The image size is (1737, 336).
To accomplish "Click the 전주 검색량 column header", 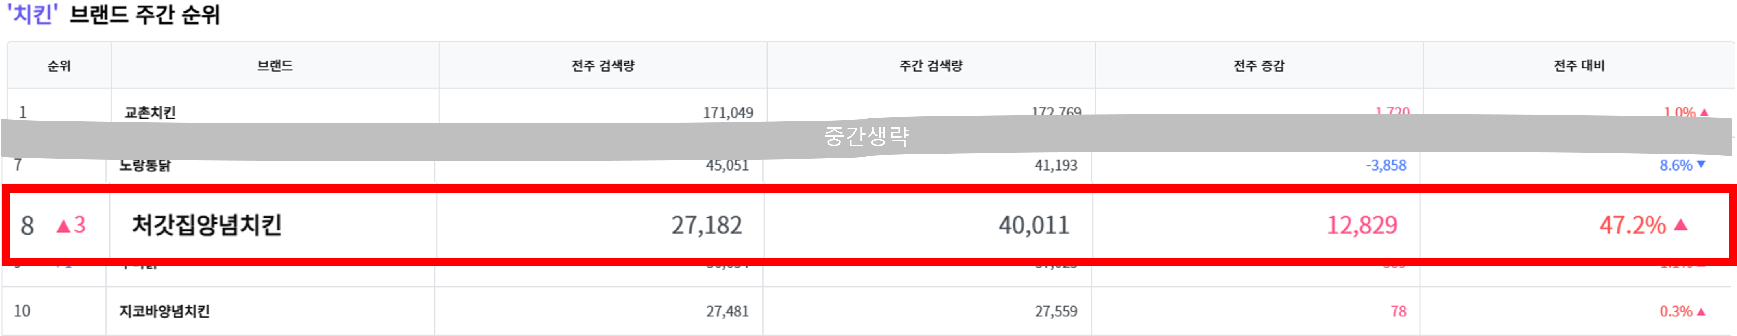I will [x=603, y=65].
